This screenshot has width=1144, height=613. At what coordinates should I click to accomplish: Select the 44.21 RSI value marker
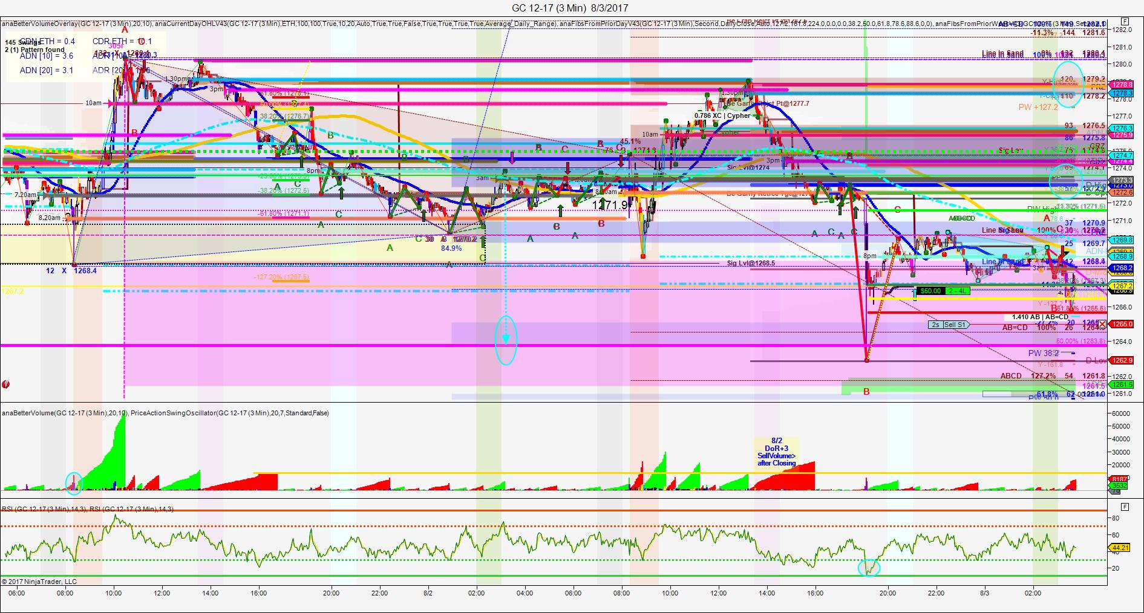[x=1120, y=548]
